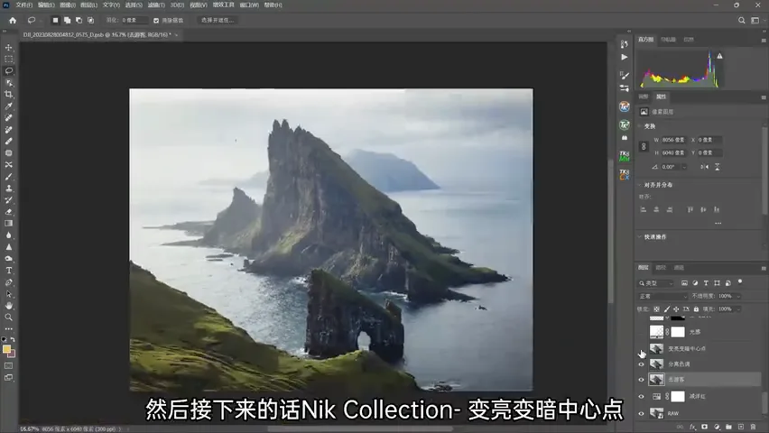
Task: Hide the 减洋红 adjustment layer
Action: [641, 396]
